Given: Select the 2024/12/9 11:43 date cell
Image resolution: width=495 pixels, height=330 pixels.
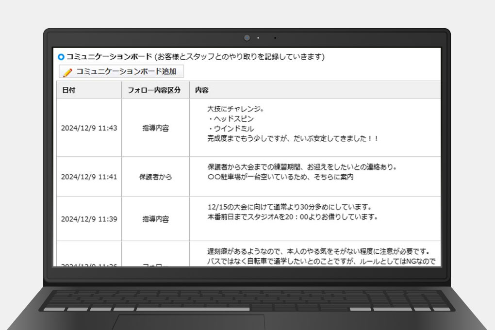Looking at the screenshot, I should tap(89, 129).
